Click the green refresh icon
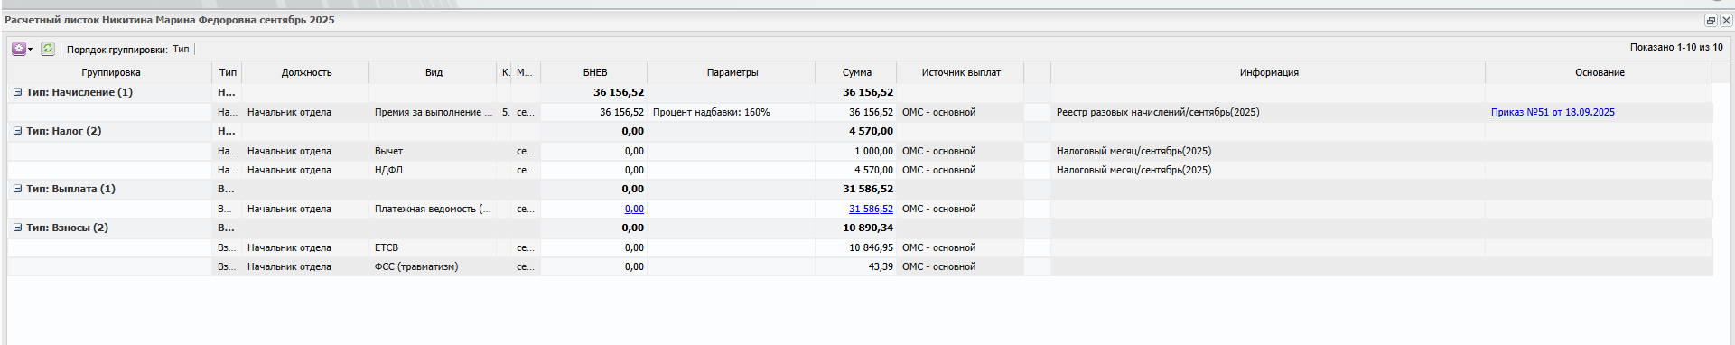The image size is (1735, 345). [x=48, y=49]
